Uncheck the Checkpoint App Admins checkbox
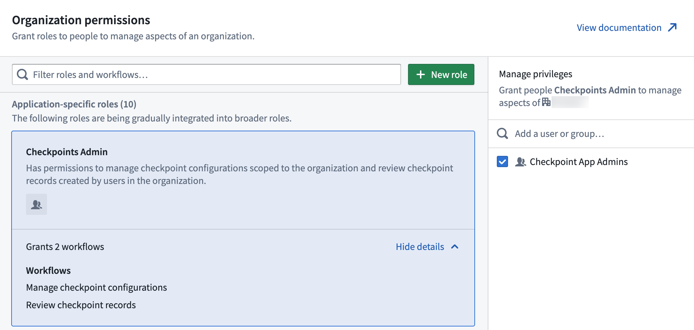 point(502,161)
